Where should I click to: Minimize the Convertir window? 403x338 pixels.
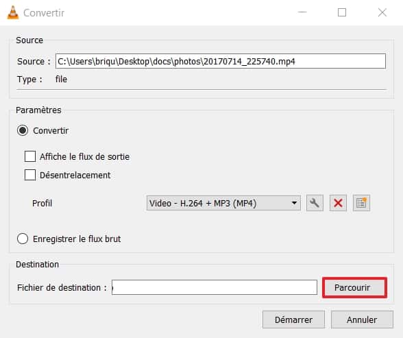click(x=302, y=12)
